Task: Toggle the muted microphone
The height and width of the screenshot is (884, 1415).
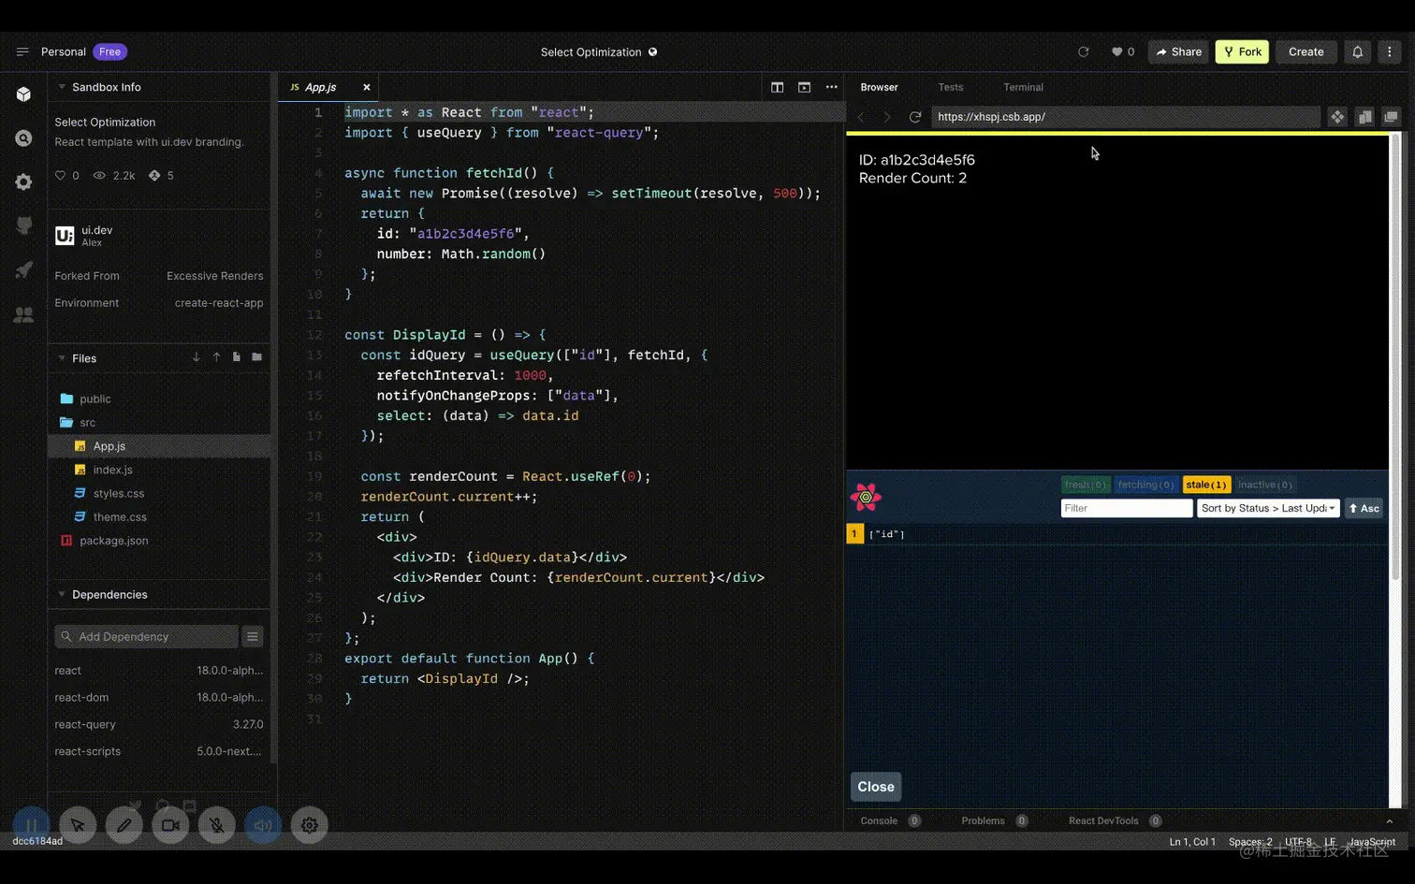Action: point(217,825)
